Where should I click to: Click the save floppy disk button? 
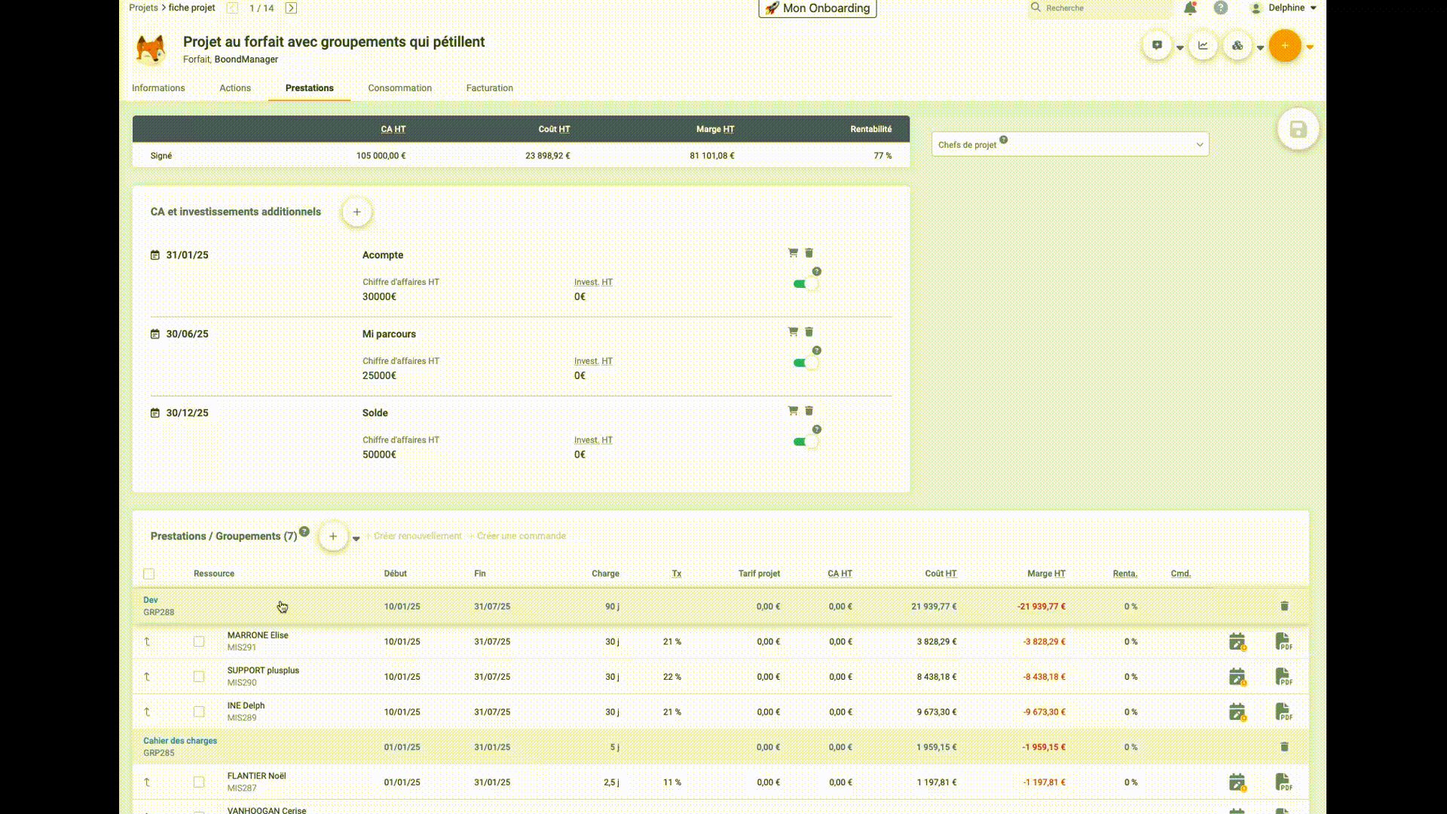(x=1298, y=130)
